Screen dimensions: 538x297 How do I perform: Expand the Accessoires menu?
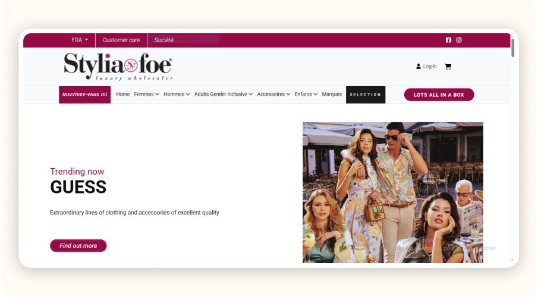pos(273,94)
